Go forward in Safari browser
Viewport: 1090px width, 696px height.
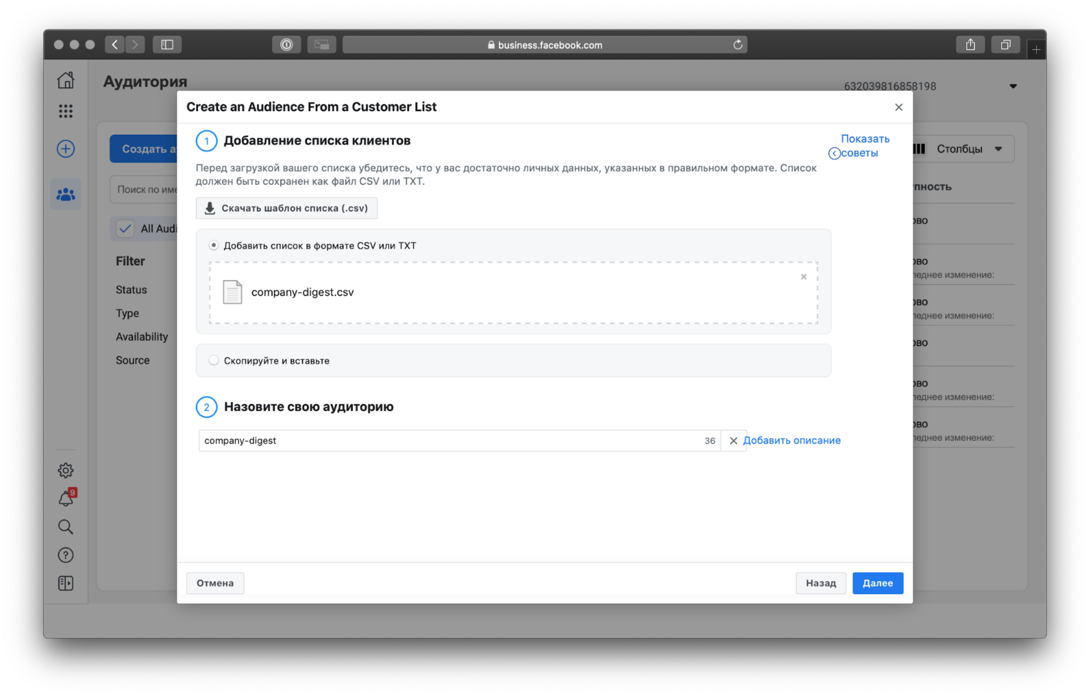click(135, 45)
